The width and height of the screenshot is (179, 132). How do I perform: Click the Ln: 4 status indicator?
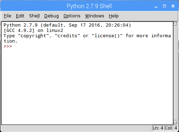pyautogui.click(x=158, y=128)
